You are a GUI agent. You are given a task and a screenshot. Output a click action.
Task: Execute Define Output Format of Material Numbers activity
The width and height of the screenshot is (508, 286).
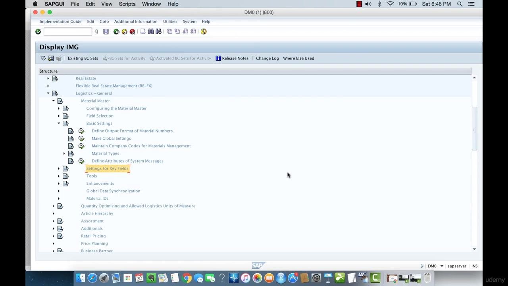pos(81,131)
